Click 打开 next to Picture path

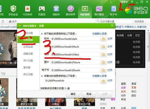point(110,62)
